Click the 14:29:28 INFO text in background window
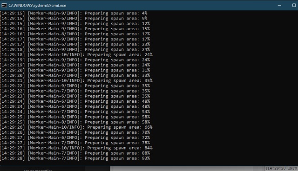The width and height of the screenshot is (298, 171). tap(281, 168)
